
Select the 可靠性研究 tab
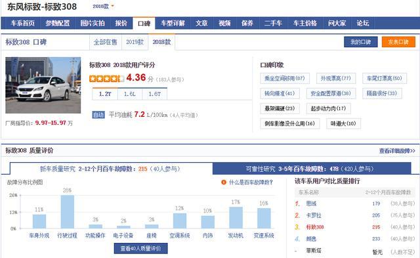312,169
